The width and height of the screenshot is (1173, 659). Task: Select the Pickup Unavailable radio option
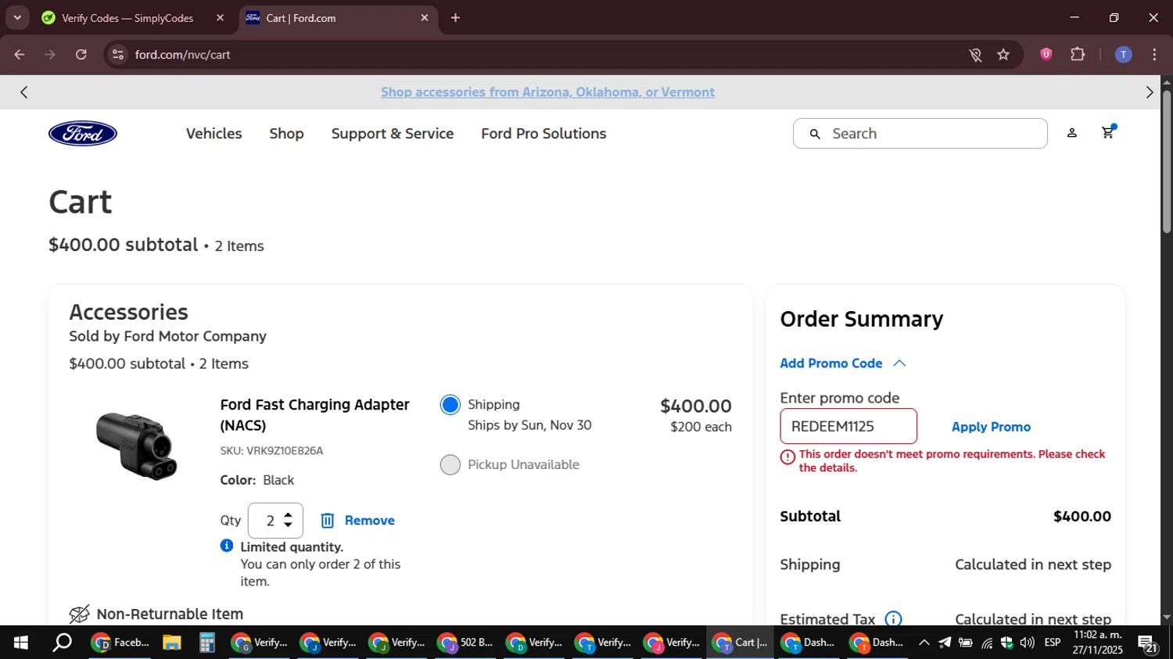tap(450, 465)
